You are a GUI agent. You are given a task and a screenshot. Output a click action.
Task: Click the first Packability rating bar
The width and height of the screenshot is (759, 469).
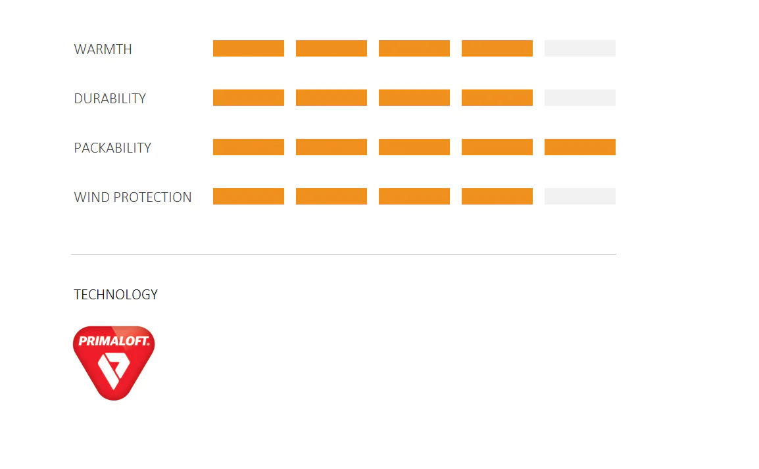click(x=249, y=147)
